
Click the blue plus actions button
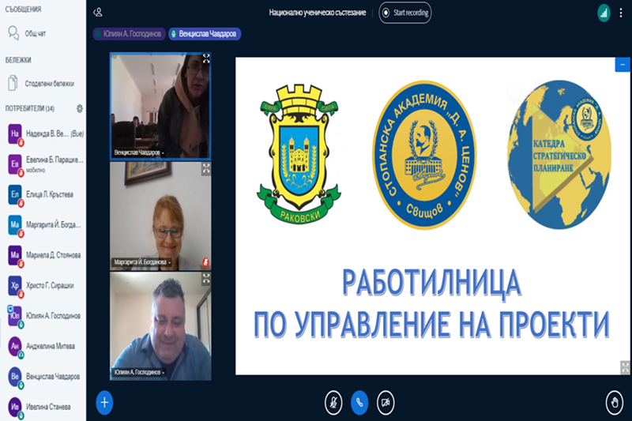(x=104, y=403)
